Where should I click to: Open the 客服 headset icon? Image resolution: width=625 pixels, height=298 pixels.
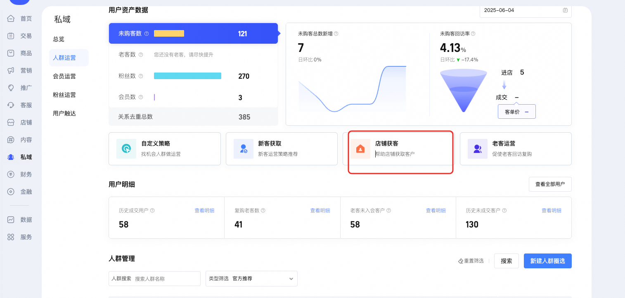11,105
